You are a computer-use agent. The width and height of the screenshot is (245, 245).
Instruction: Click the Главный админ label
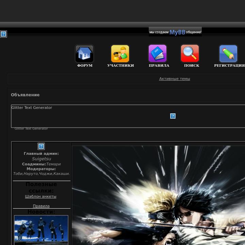click(x=41, y=153)
